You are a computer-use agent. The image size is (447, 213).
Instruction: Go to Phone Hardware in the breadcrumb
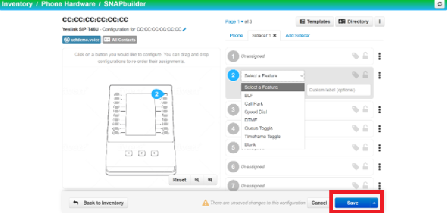69,4
